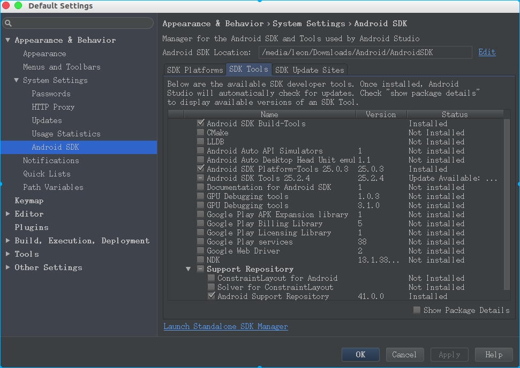The image size is (520, 368).
Task: Collapse the System Settings tree node
Action: (16, 80)
